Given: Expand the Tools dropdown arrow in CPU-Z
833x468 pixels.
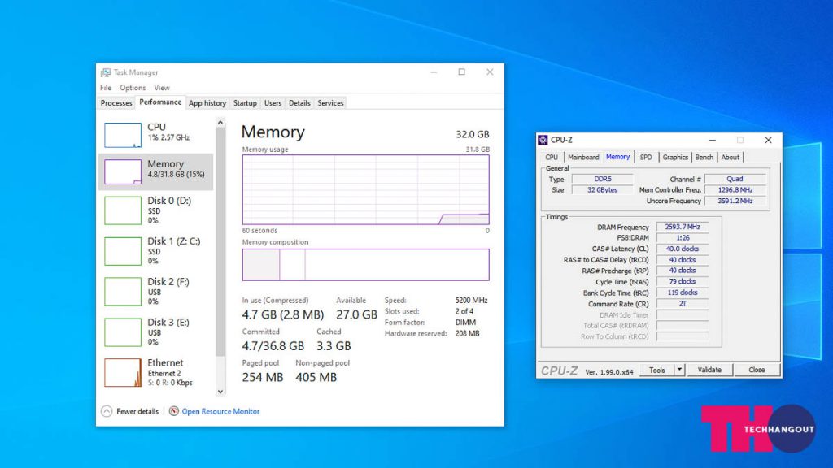Looking at the screenshot, I should click(x=679, y=370).
